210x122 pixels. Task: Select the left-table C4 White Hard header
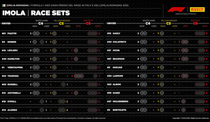click(x=41, y=23)
